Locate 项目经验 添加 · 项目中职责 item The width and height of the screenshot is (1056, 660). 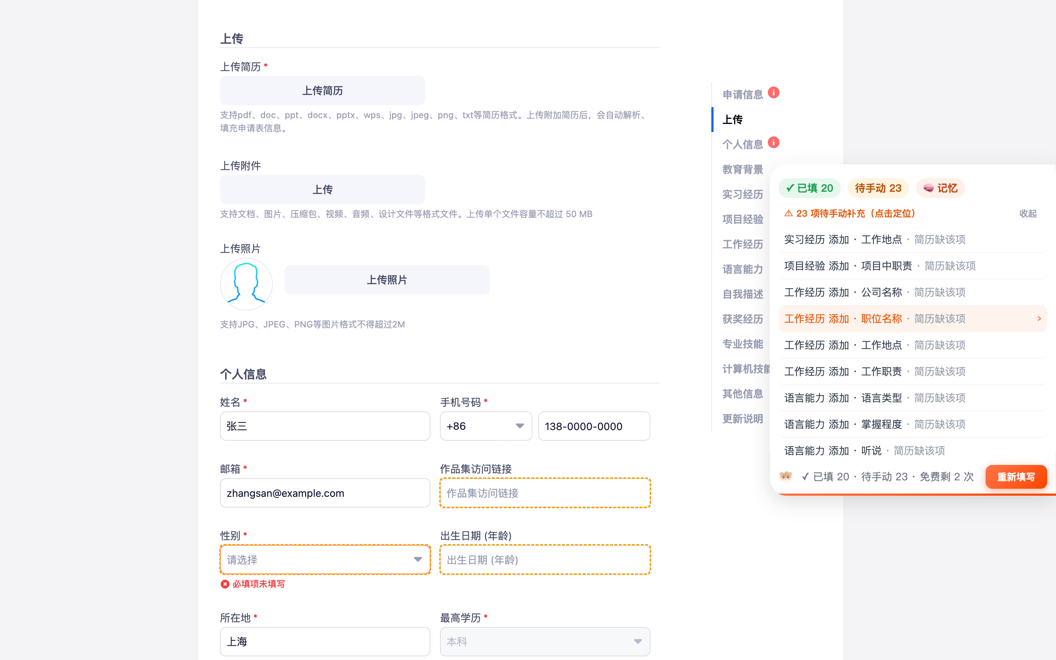point(912,266)
